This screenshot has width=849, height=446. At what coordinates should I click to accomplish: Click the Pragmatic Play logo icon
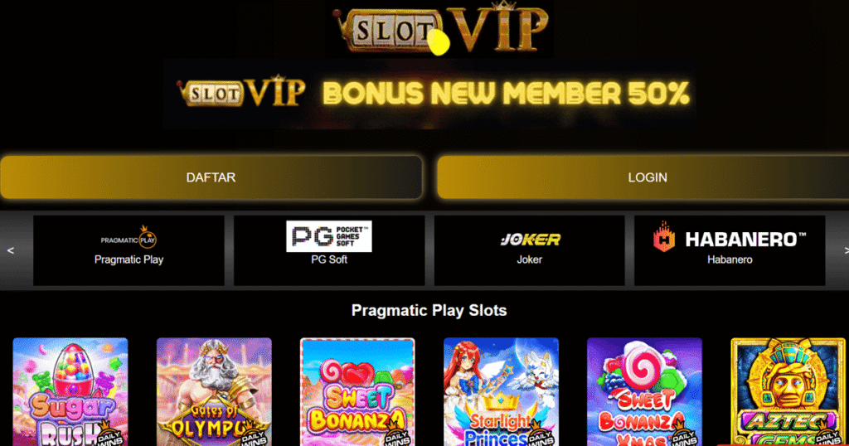129,237
